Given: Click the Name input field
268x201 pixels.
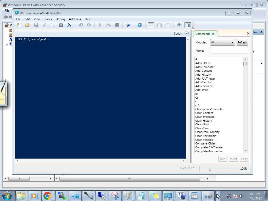Looking at the screenshot, I should pyautogui.click(x=229, y=51).
